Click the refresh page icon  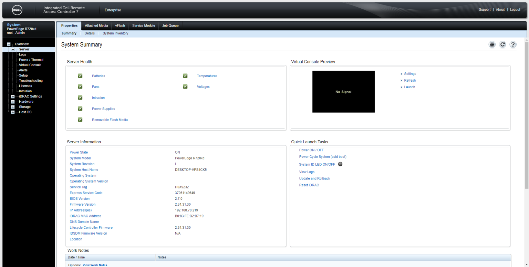502,44
